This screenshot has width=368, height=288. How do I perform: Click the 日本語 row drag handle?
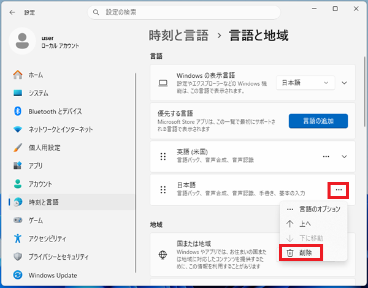click(x=163, y=190)
